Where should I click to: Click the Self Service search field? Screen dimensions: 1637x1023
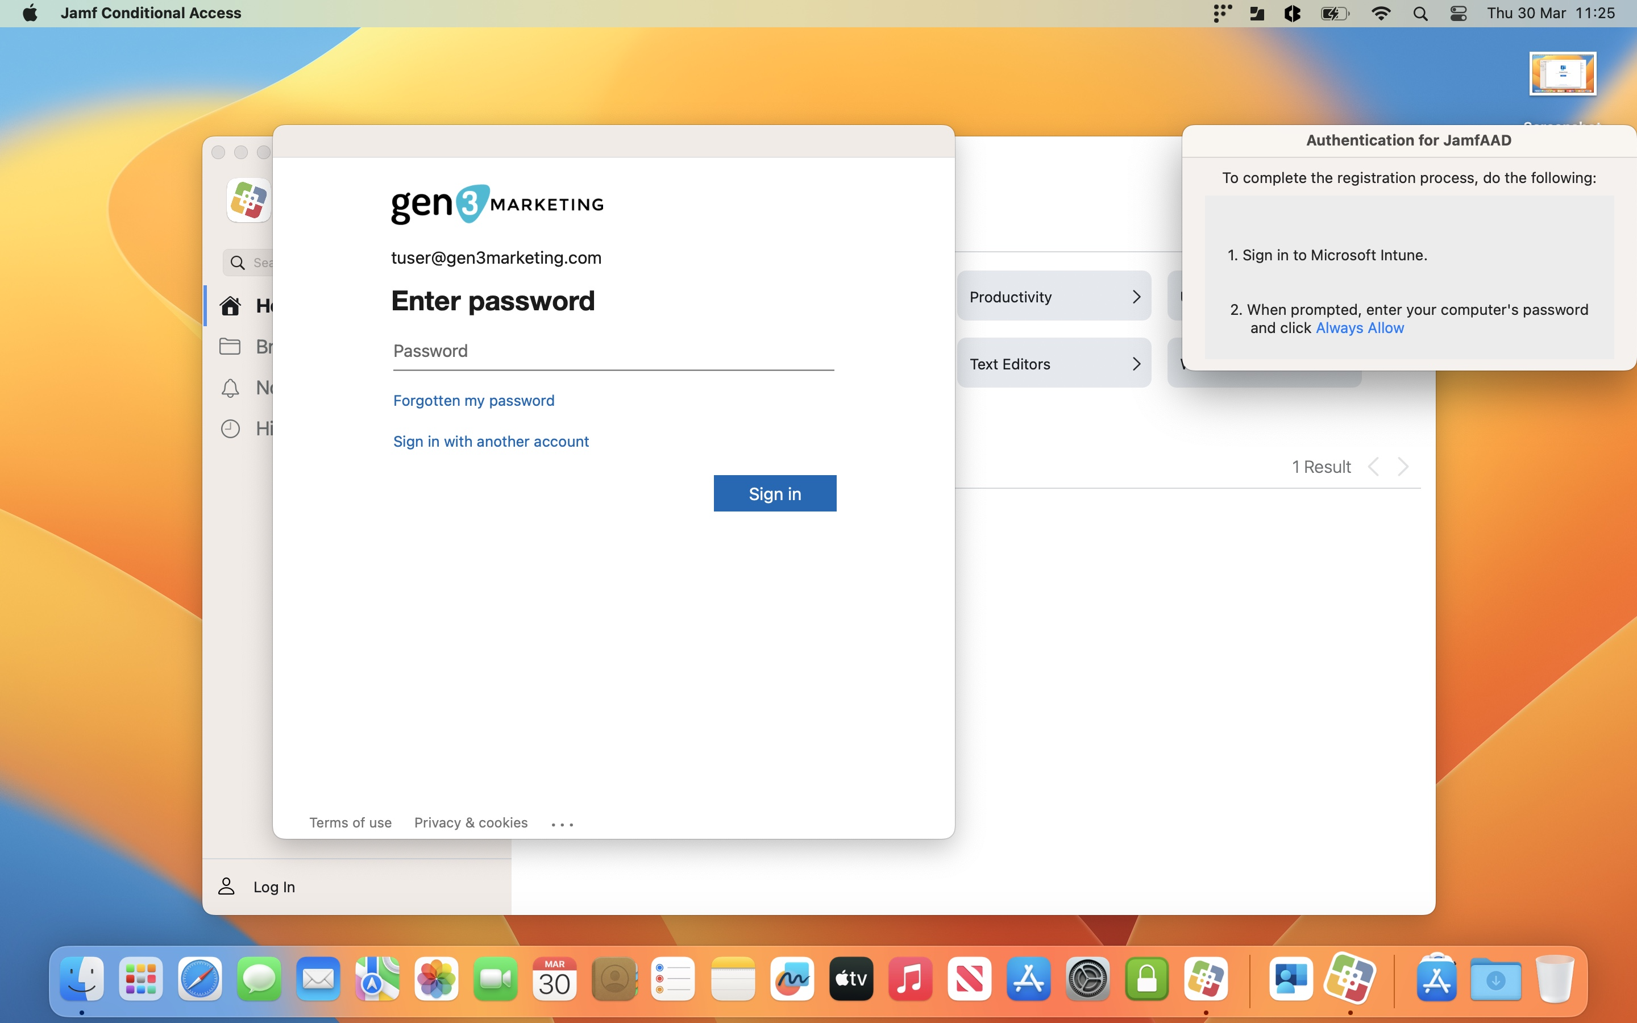click(249, 263)
